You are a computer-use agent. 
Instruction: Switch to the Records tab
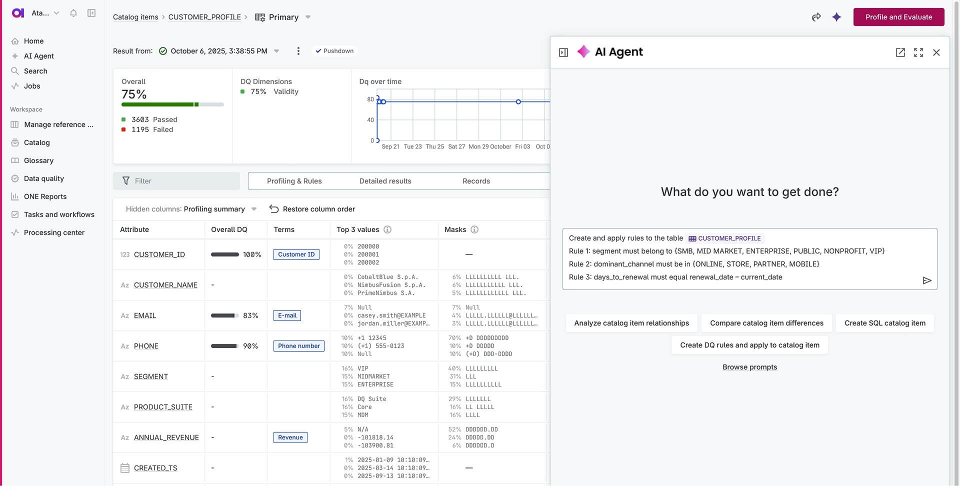click(x=476, y=181)
